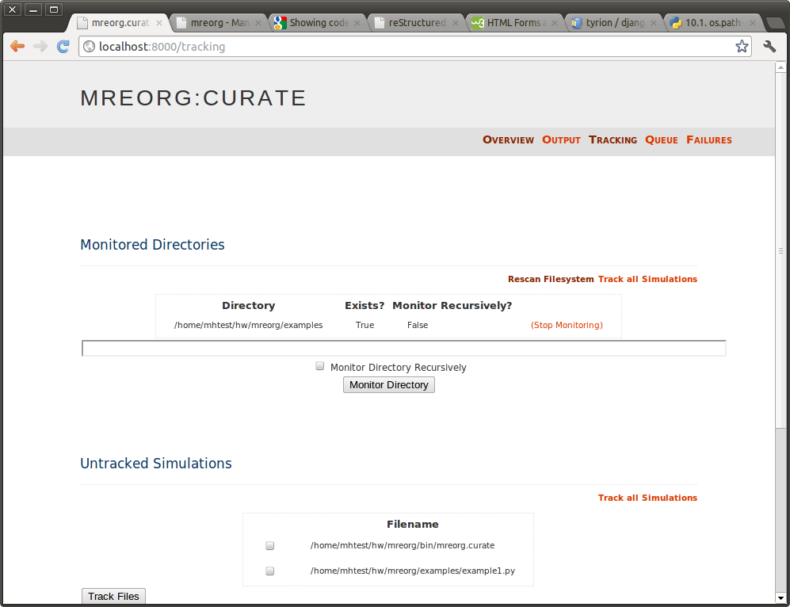Click the scrollbar down arrow
790x607 pixels.
(x=780, y=598)
